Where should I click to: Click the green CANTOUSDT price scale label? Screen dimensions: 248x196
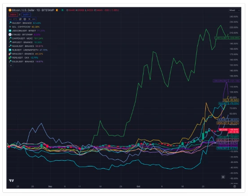point(227,38)
